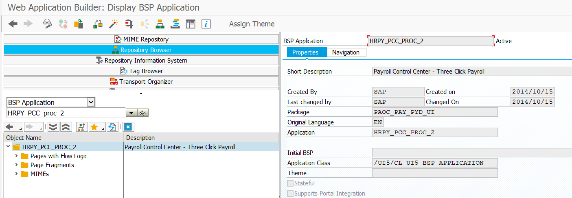
Task: Click the magic wand icon in toolbar
Action: pos(113,24)
